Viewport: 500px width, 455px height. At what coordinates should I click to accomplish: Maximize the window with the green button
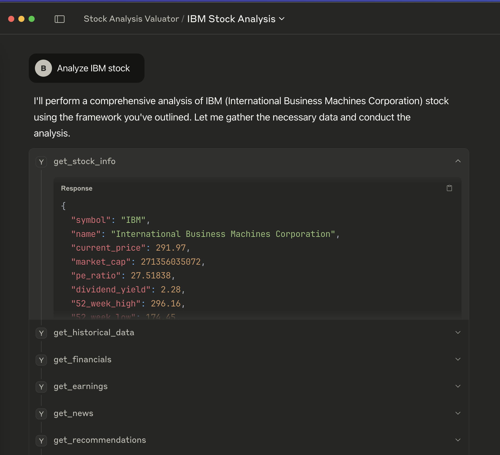click(32, 19)
